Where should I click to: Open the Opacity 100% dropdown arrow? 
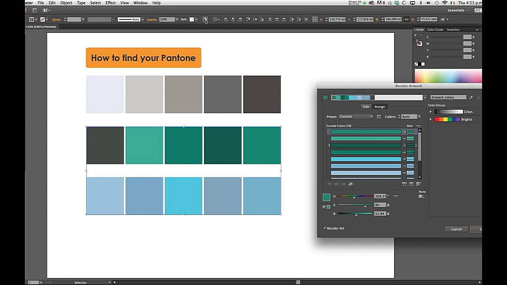tap(177, 19)
